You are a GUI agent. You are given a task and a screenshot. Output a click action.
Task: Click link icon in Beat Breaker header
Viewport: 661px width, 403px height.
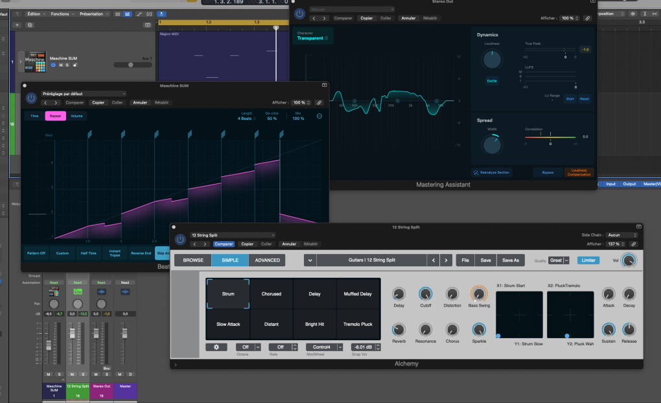319,102
